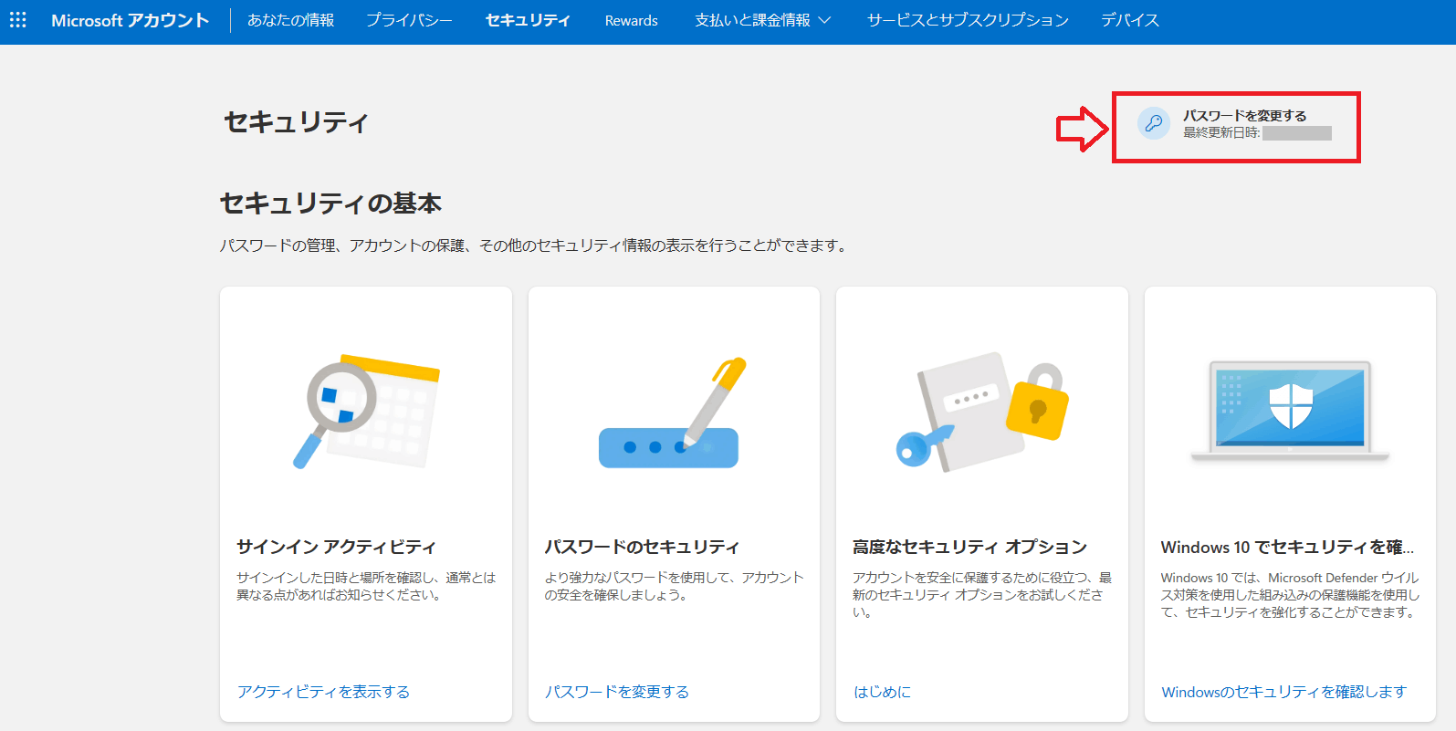Screen dimensions: 1456x731
Task: Open the app launcher grid icon
Action: [18, 20]
